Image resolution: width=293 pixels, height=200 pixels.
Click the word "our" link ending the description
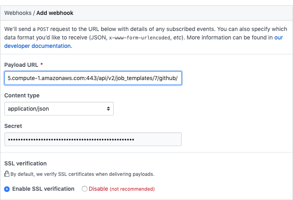(278, 37)
